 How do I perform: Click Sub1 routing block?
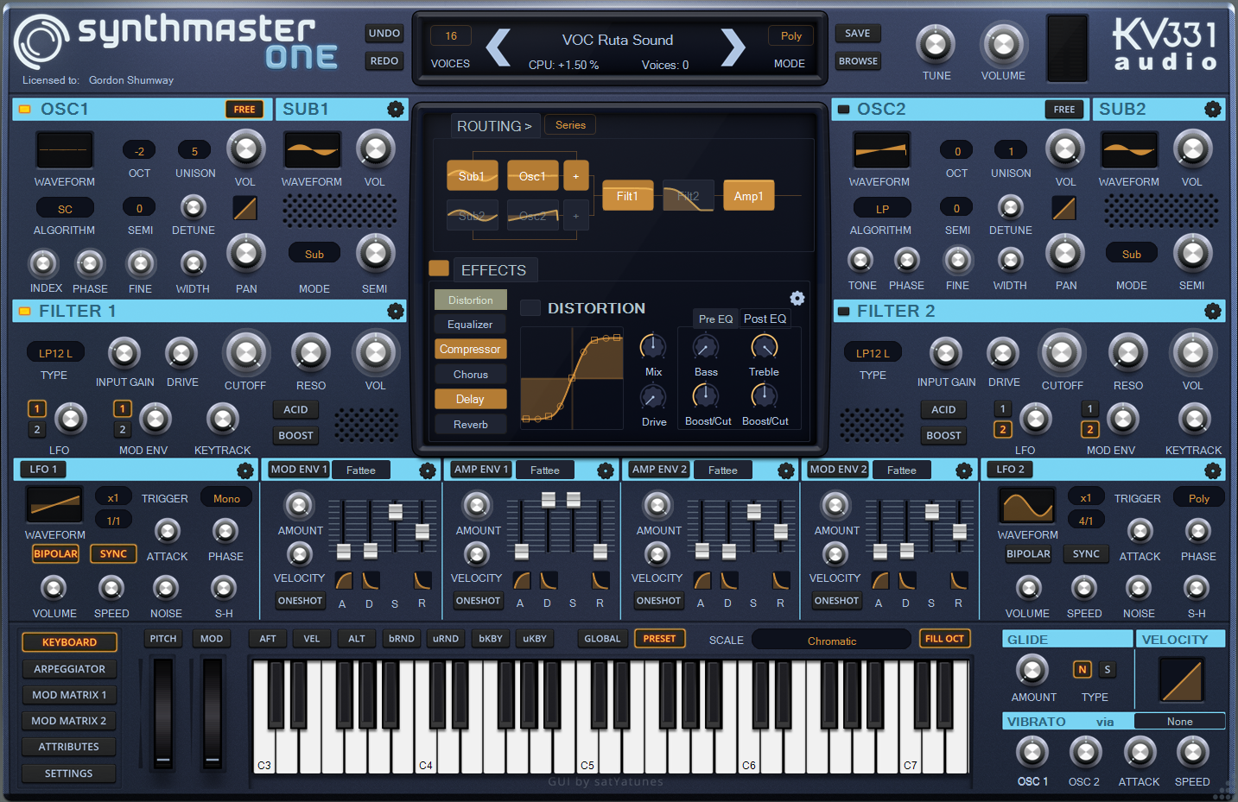pos(472,175)
